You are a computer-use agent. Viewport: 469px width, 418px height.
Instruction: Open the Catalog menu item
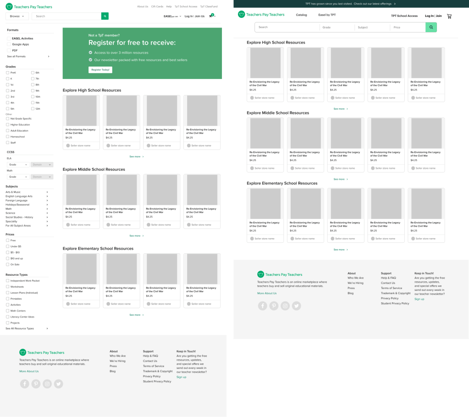point(301,15)
